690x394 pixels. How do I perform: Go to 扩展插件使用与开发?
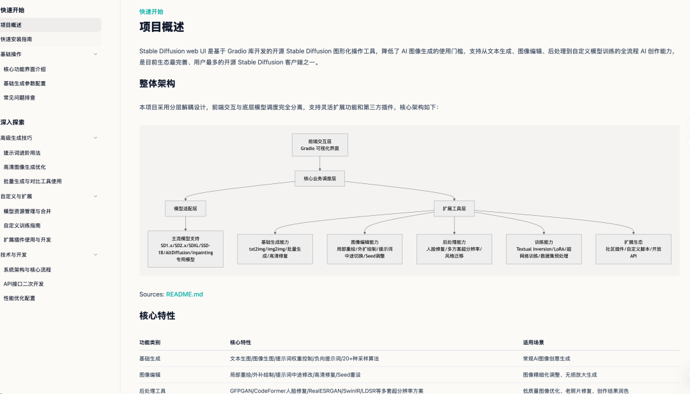(27, 239)
